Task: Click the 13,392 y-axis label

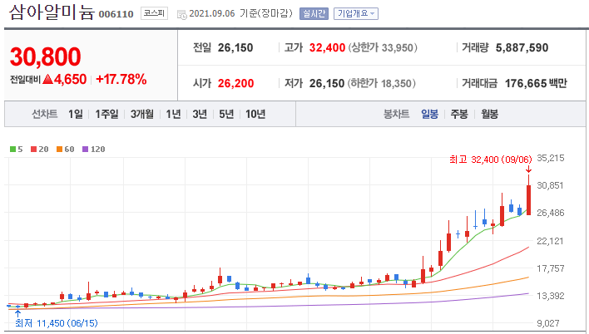Action: (x=551, y=296)
